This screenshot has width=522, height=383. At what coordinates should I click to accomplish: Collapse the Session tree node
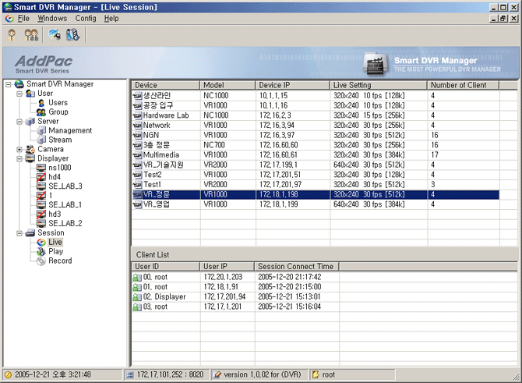[19, 233]
